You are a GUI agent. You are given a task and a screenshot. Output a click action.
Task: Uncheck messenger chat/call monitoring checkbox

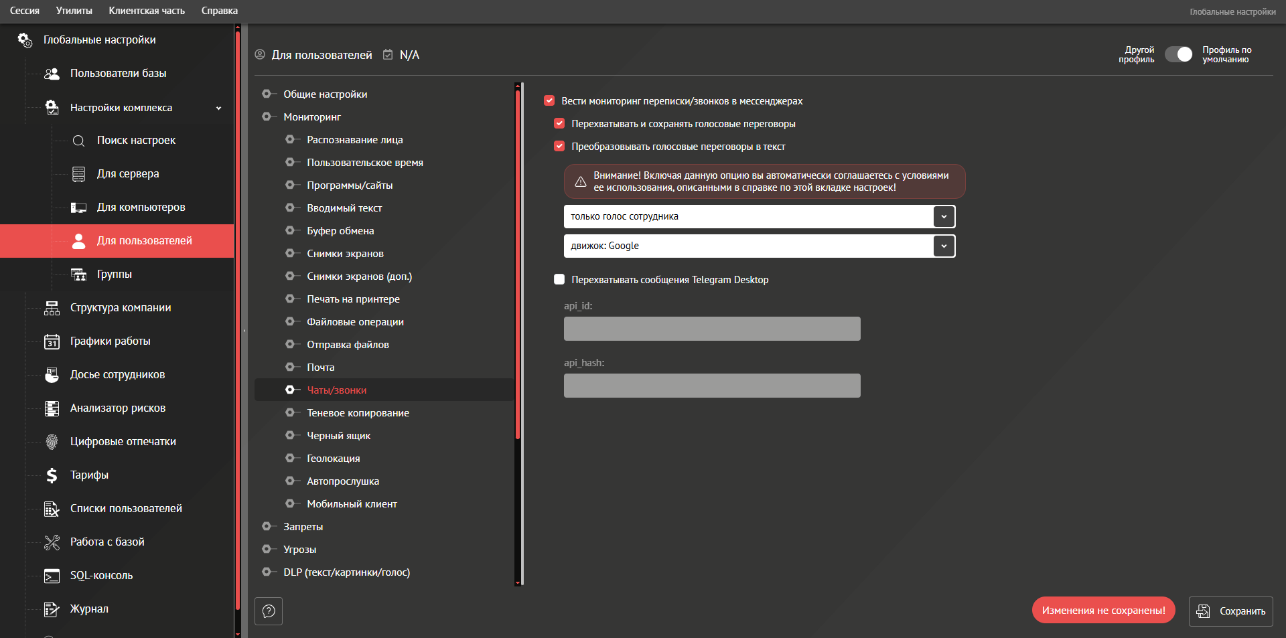(x=549, y=101)
